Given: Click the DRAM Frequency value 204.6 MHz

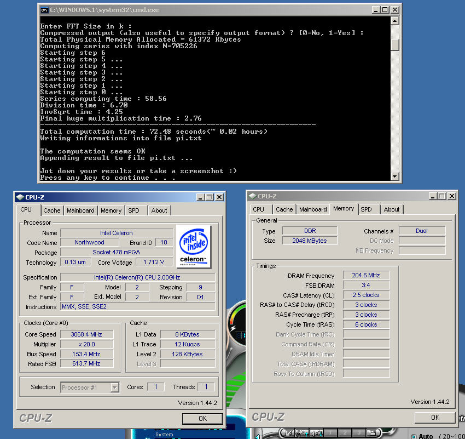Looking at the screenshot, I should (366, 275).
